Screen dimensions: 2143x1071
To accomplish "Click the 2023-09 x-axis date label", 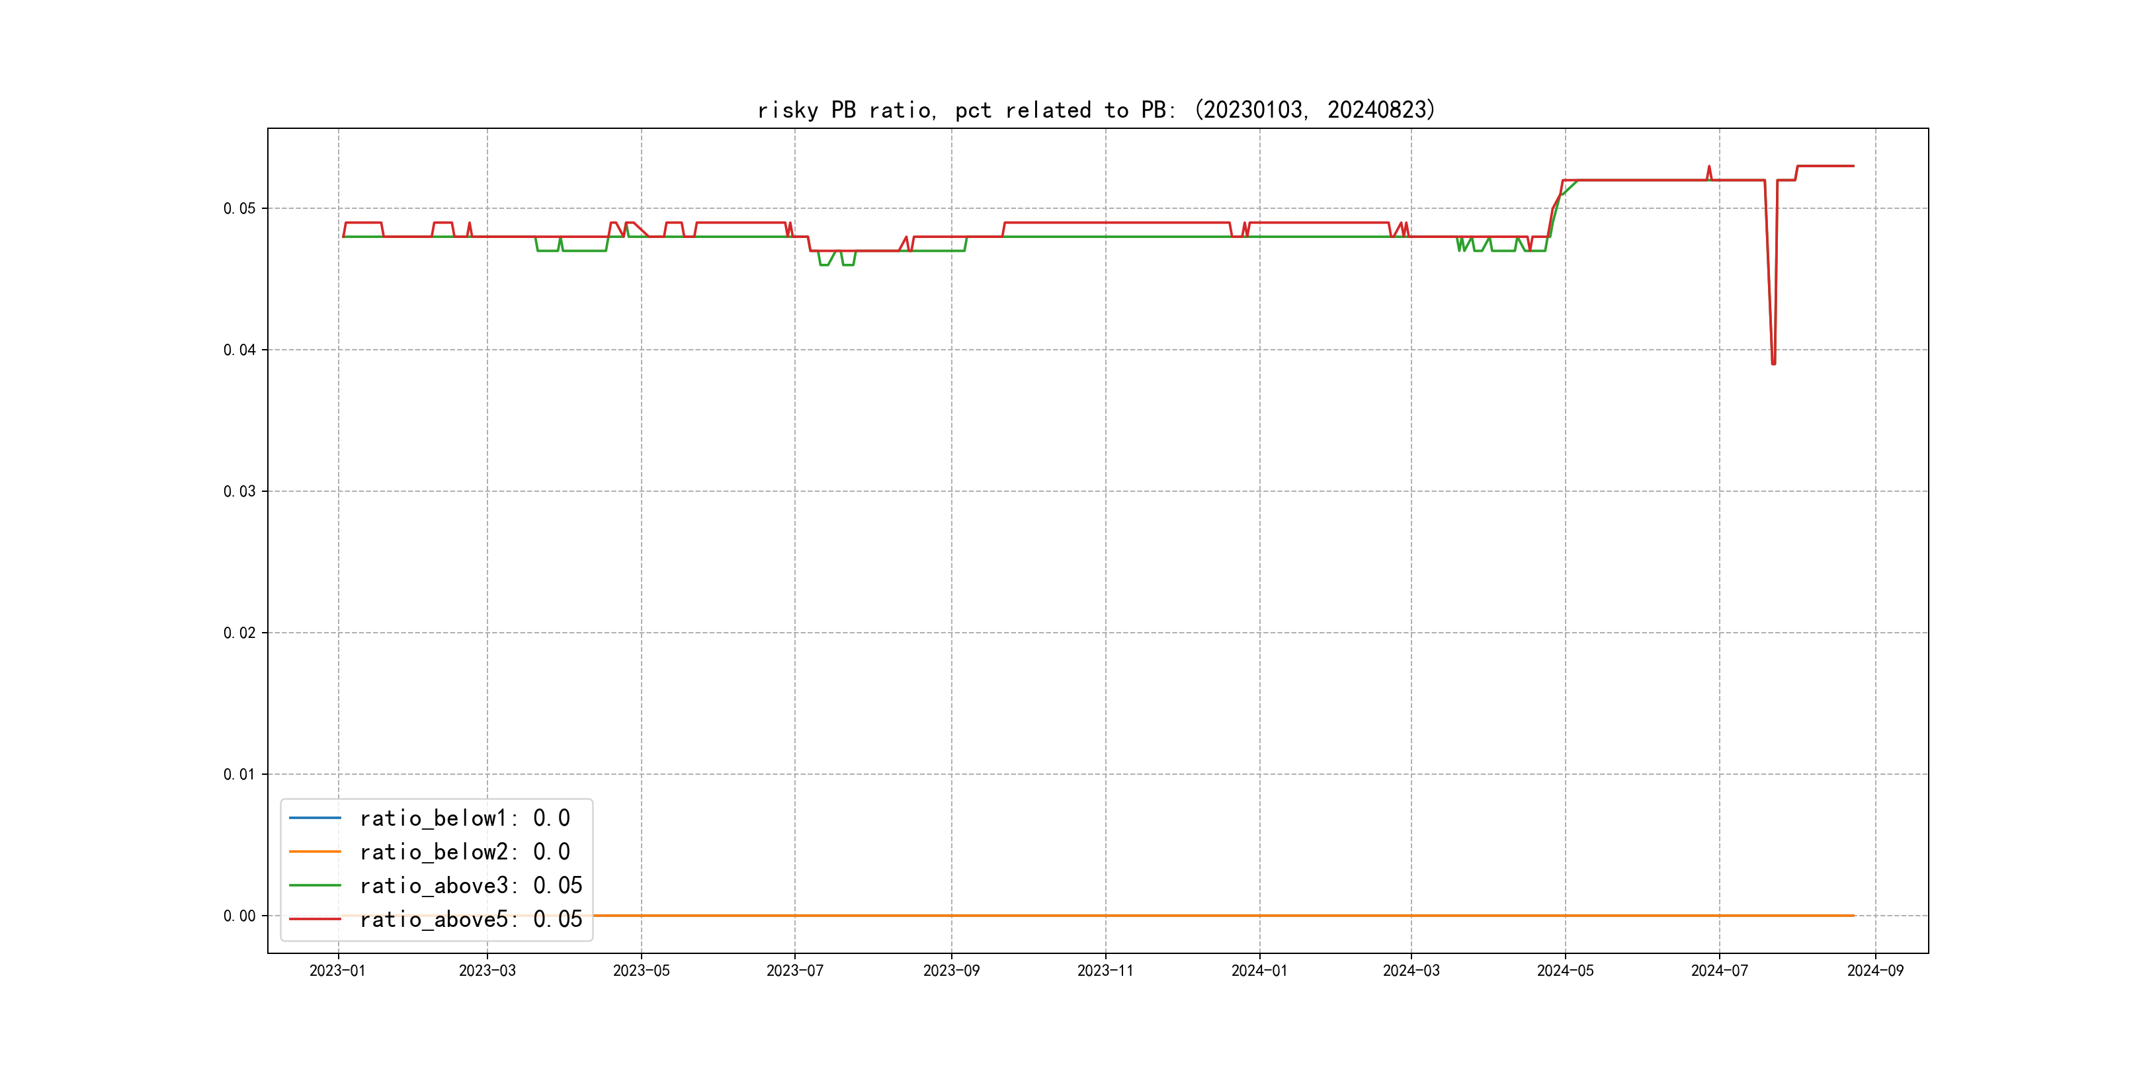I will tap(952, 971).
